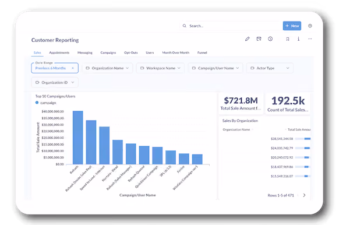The width and height of the screenshot is (339, 225).
Task: Bookmark the Customer Reporting dashboard
Action: tap(288, 39)
